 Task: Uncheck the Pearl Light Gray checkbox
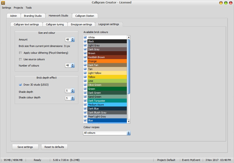pyautogui.click(x=85, y=116)
